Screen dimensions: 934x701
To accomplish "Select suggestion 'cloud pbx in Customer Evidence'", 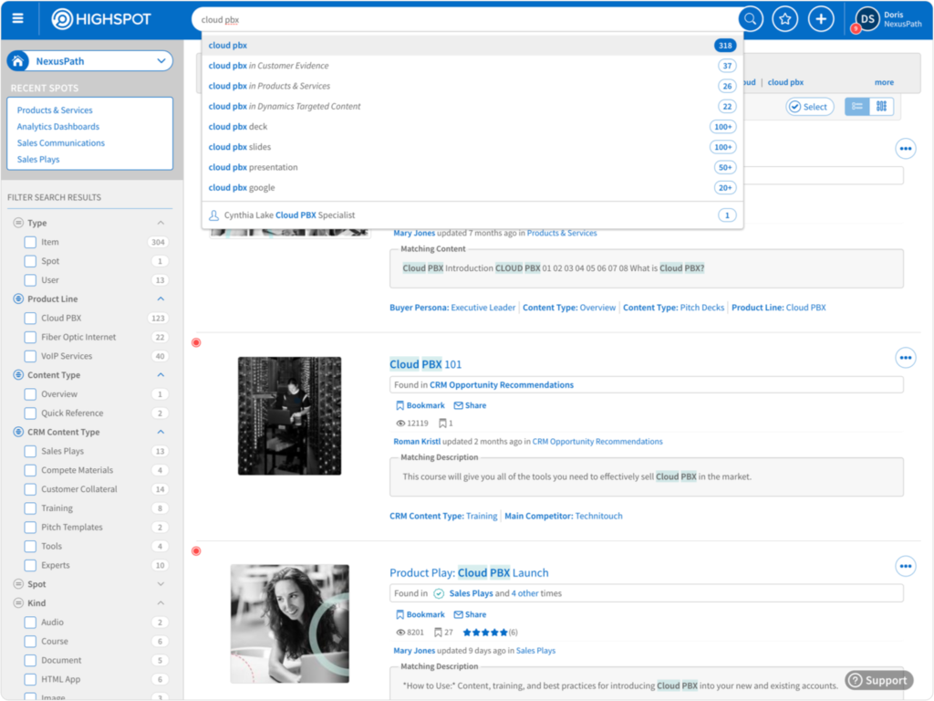I will point(472,66).
